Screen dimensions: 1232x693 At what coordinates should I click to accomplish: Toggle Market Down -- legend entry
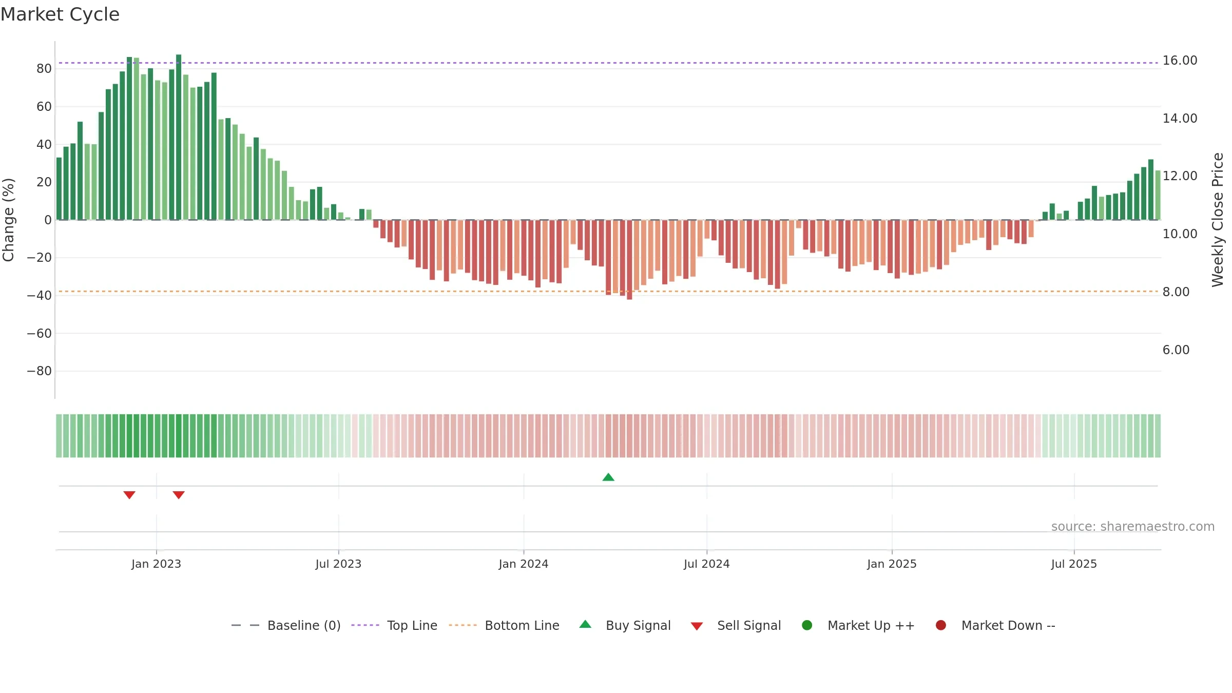(x=995, y=625)
